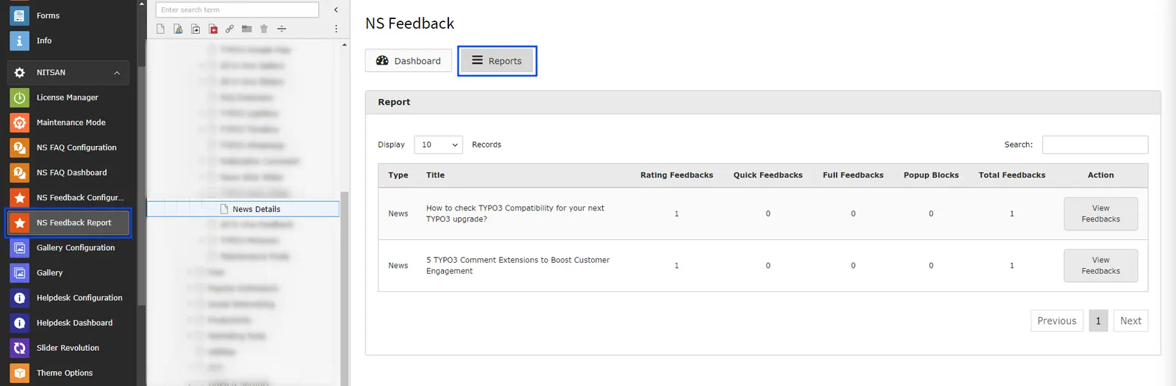Switch to the Reports tab

coord(497,61)
